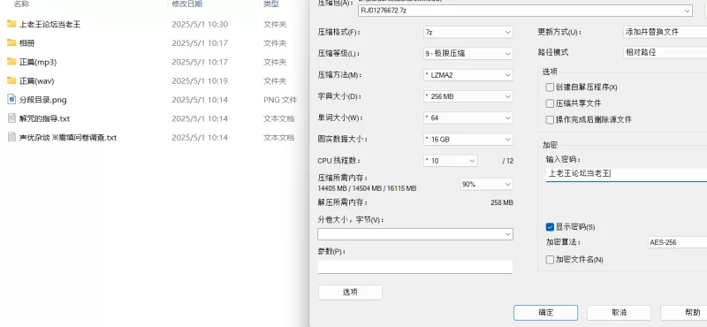The image size is (707, 327).
Task: Select file named 解咒的指导.txt
Action: [x=44, y=119]
